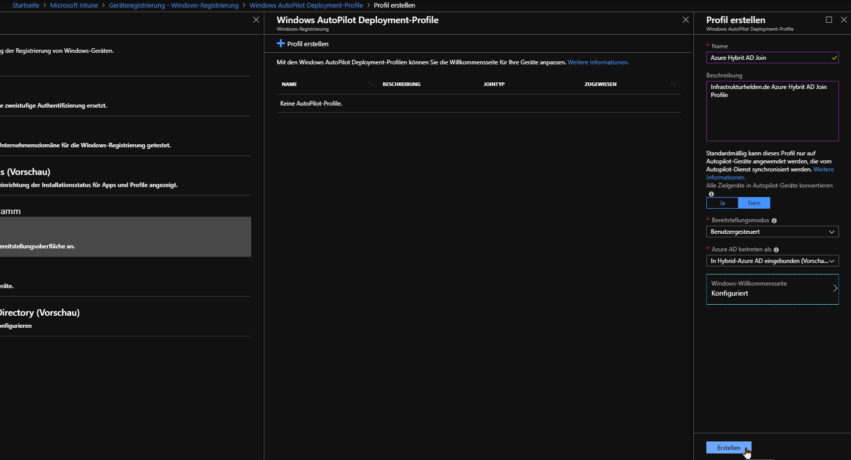Select Nein for converting target devices

point(754,203)
